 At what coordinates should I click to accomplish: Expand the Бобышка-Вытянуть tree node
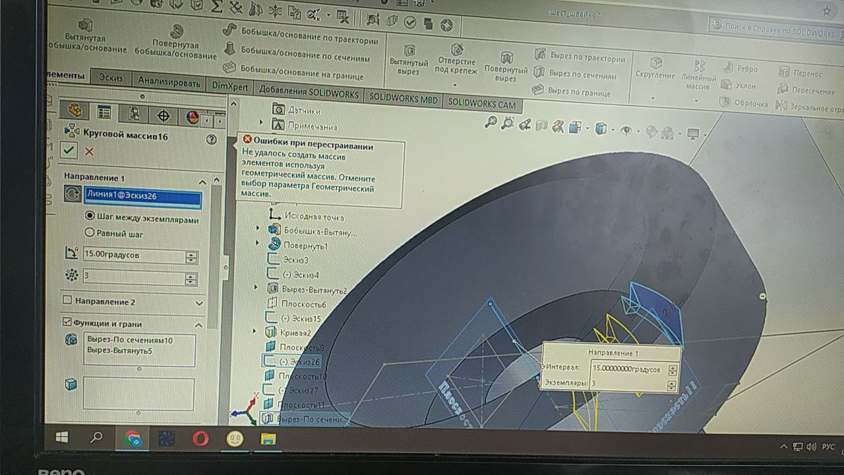click(258, 229)
